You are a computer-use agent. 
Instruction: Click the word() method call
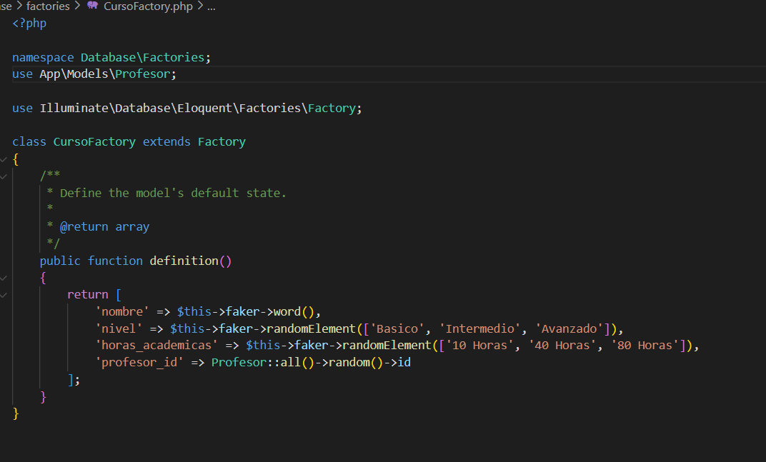pos(294,311)
